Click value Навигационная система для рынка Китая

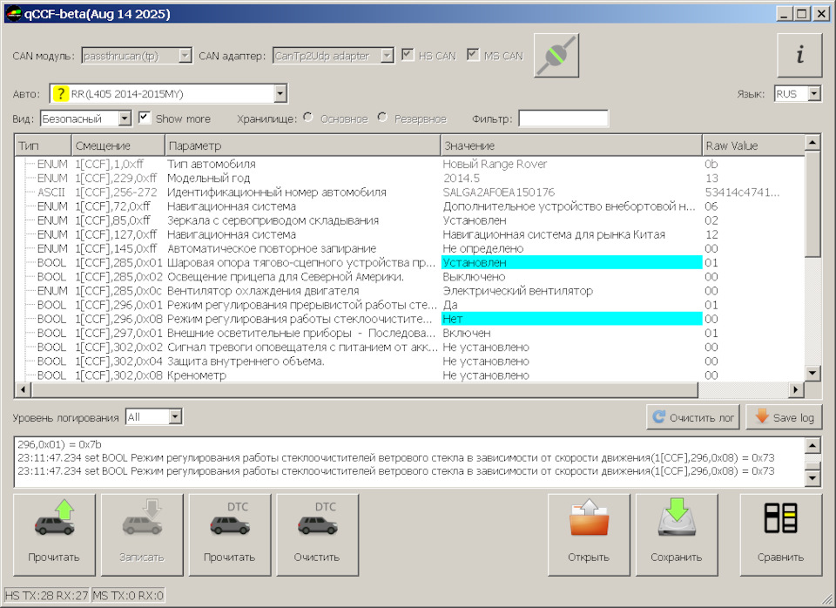[554, 234]
